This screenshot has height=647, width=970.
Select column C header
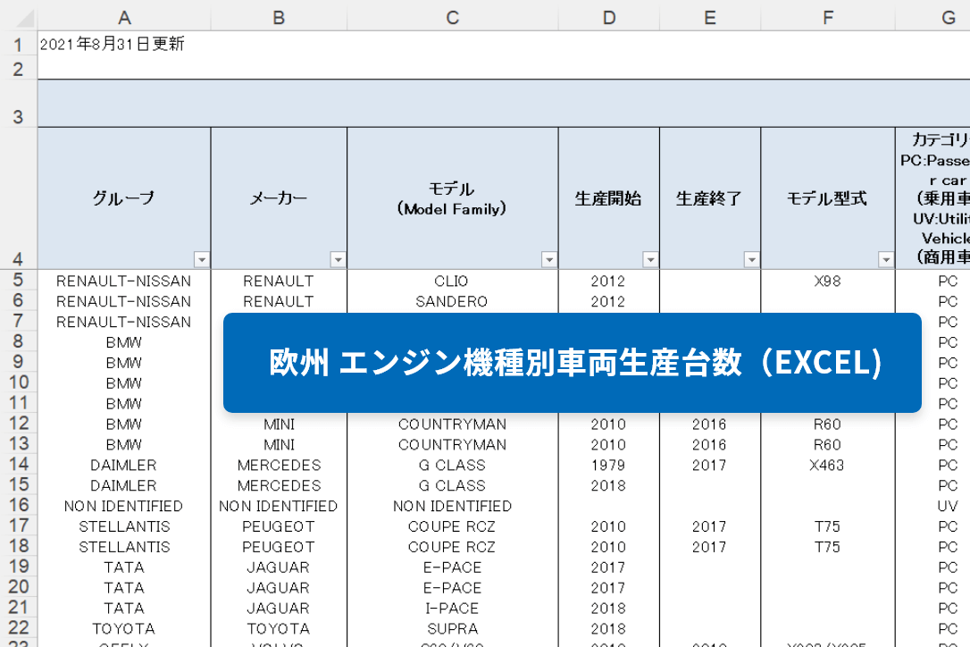pos(453,18)
